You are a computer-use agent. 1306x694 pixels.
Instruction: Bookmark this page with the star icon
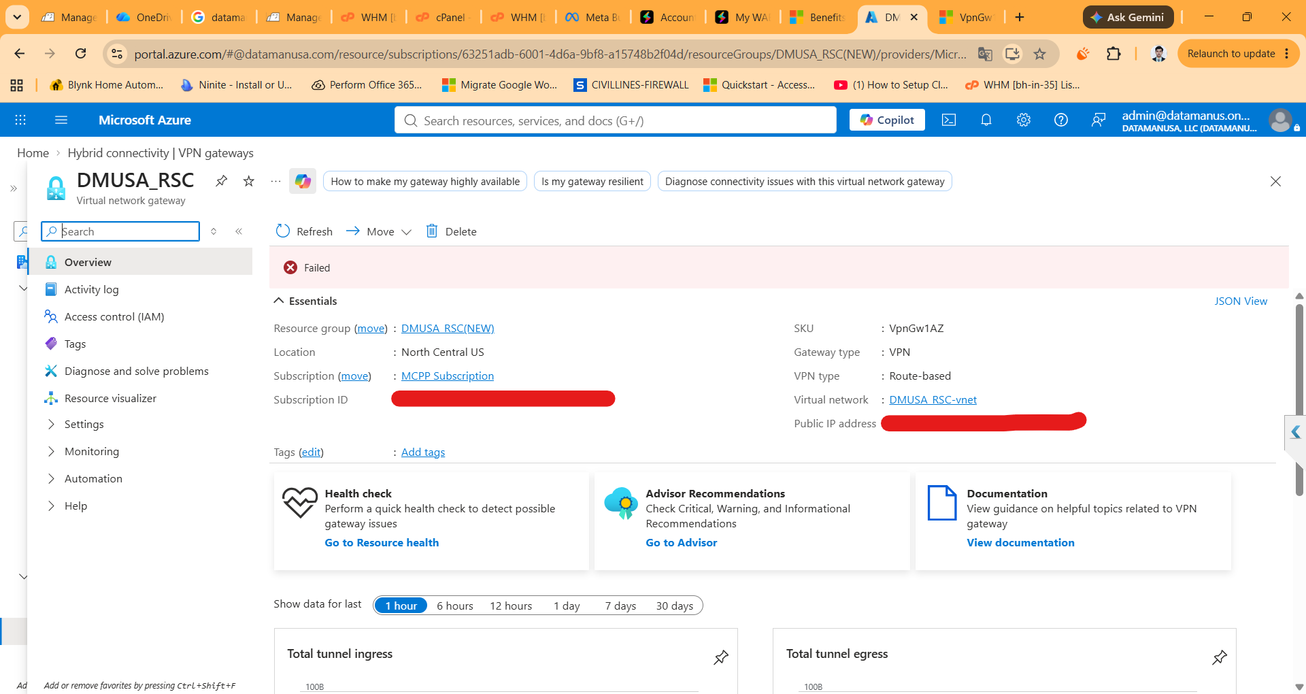(1039, 54)
